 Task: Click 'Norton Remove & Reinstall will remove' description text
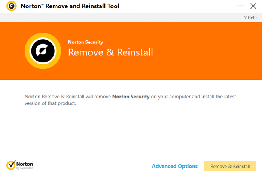click(68, 97)
